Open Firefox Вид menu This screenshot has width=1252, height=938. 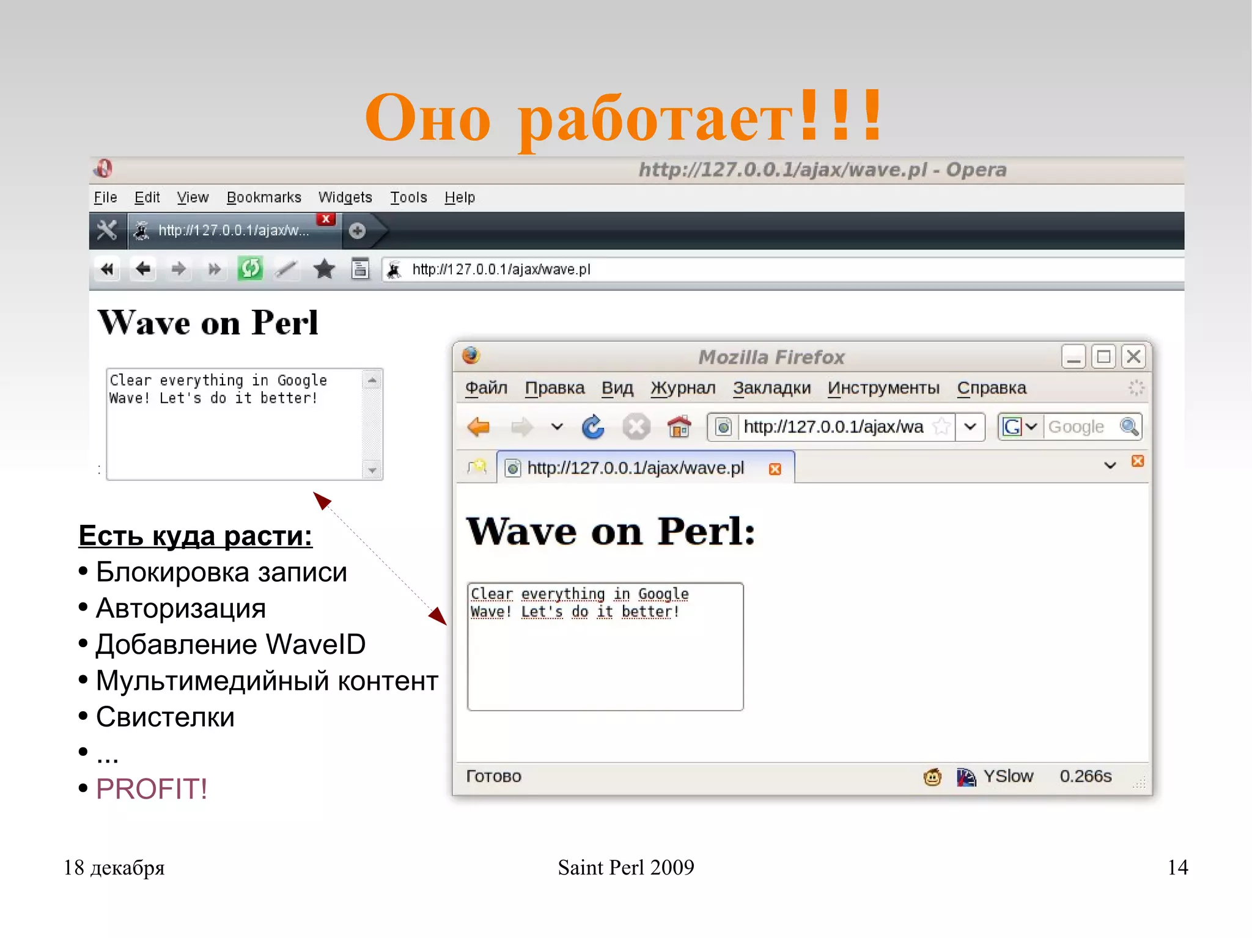tap(617, 388)
